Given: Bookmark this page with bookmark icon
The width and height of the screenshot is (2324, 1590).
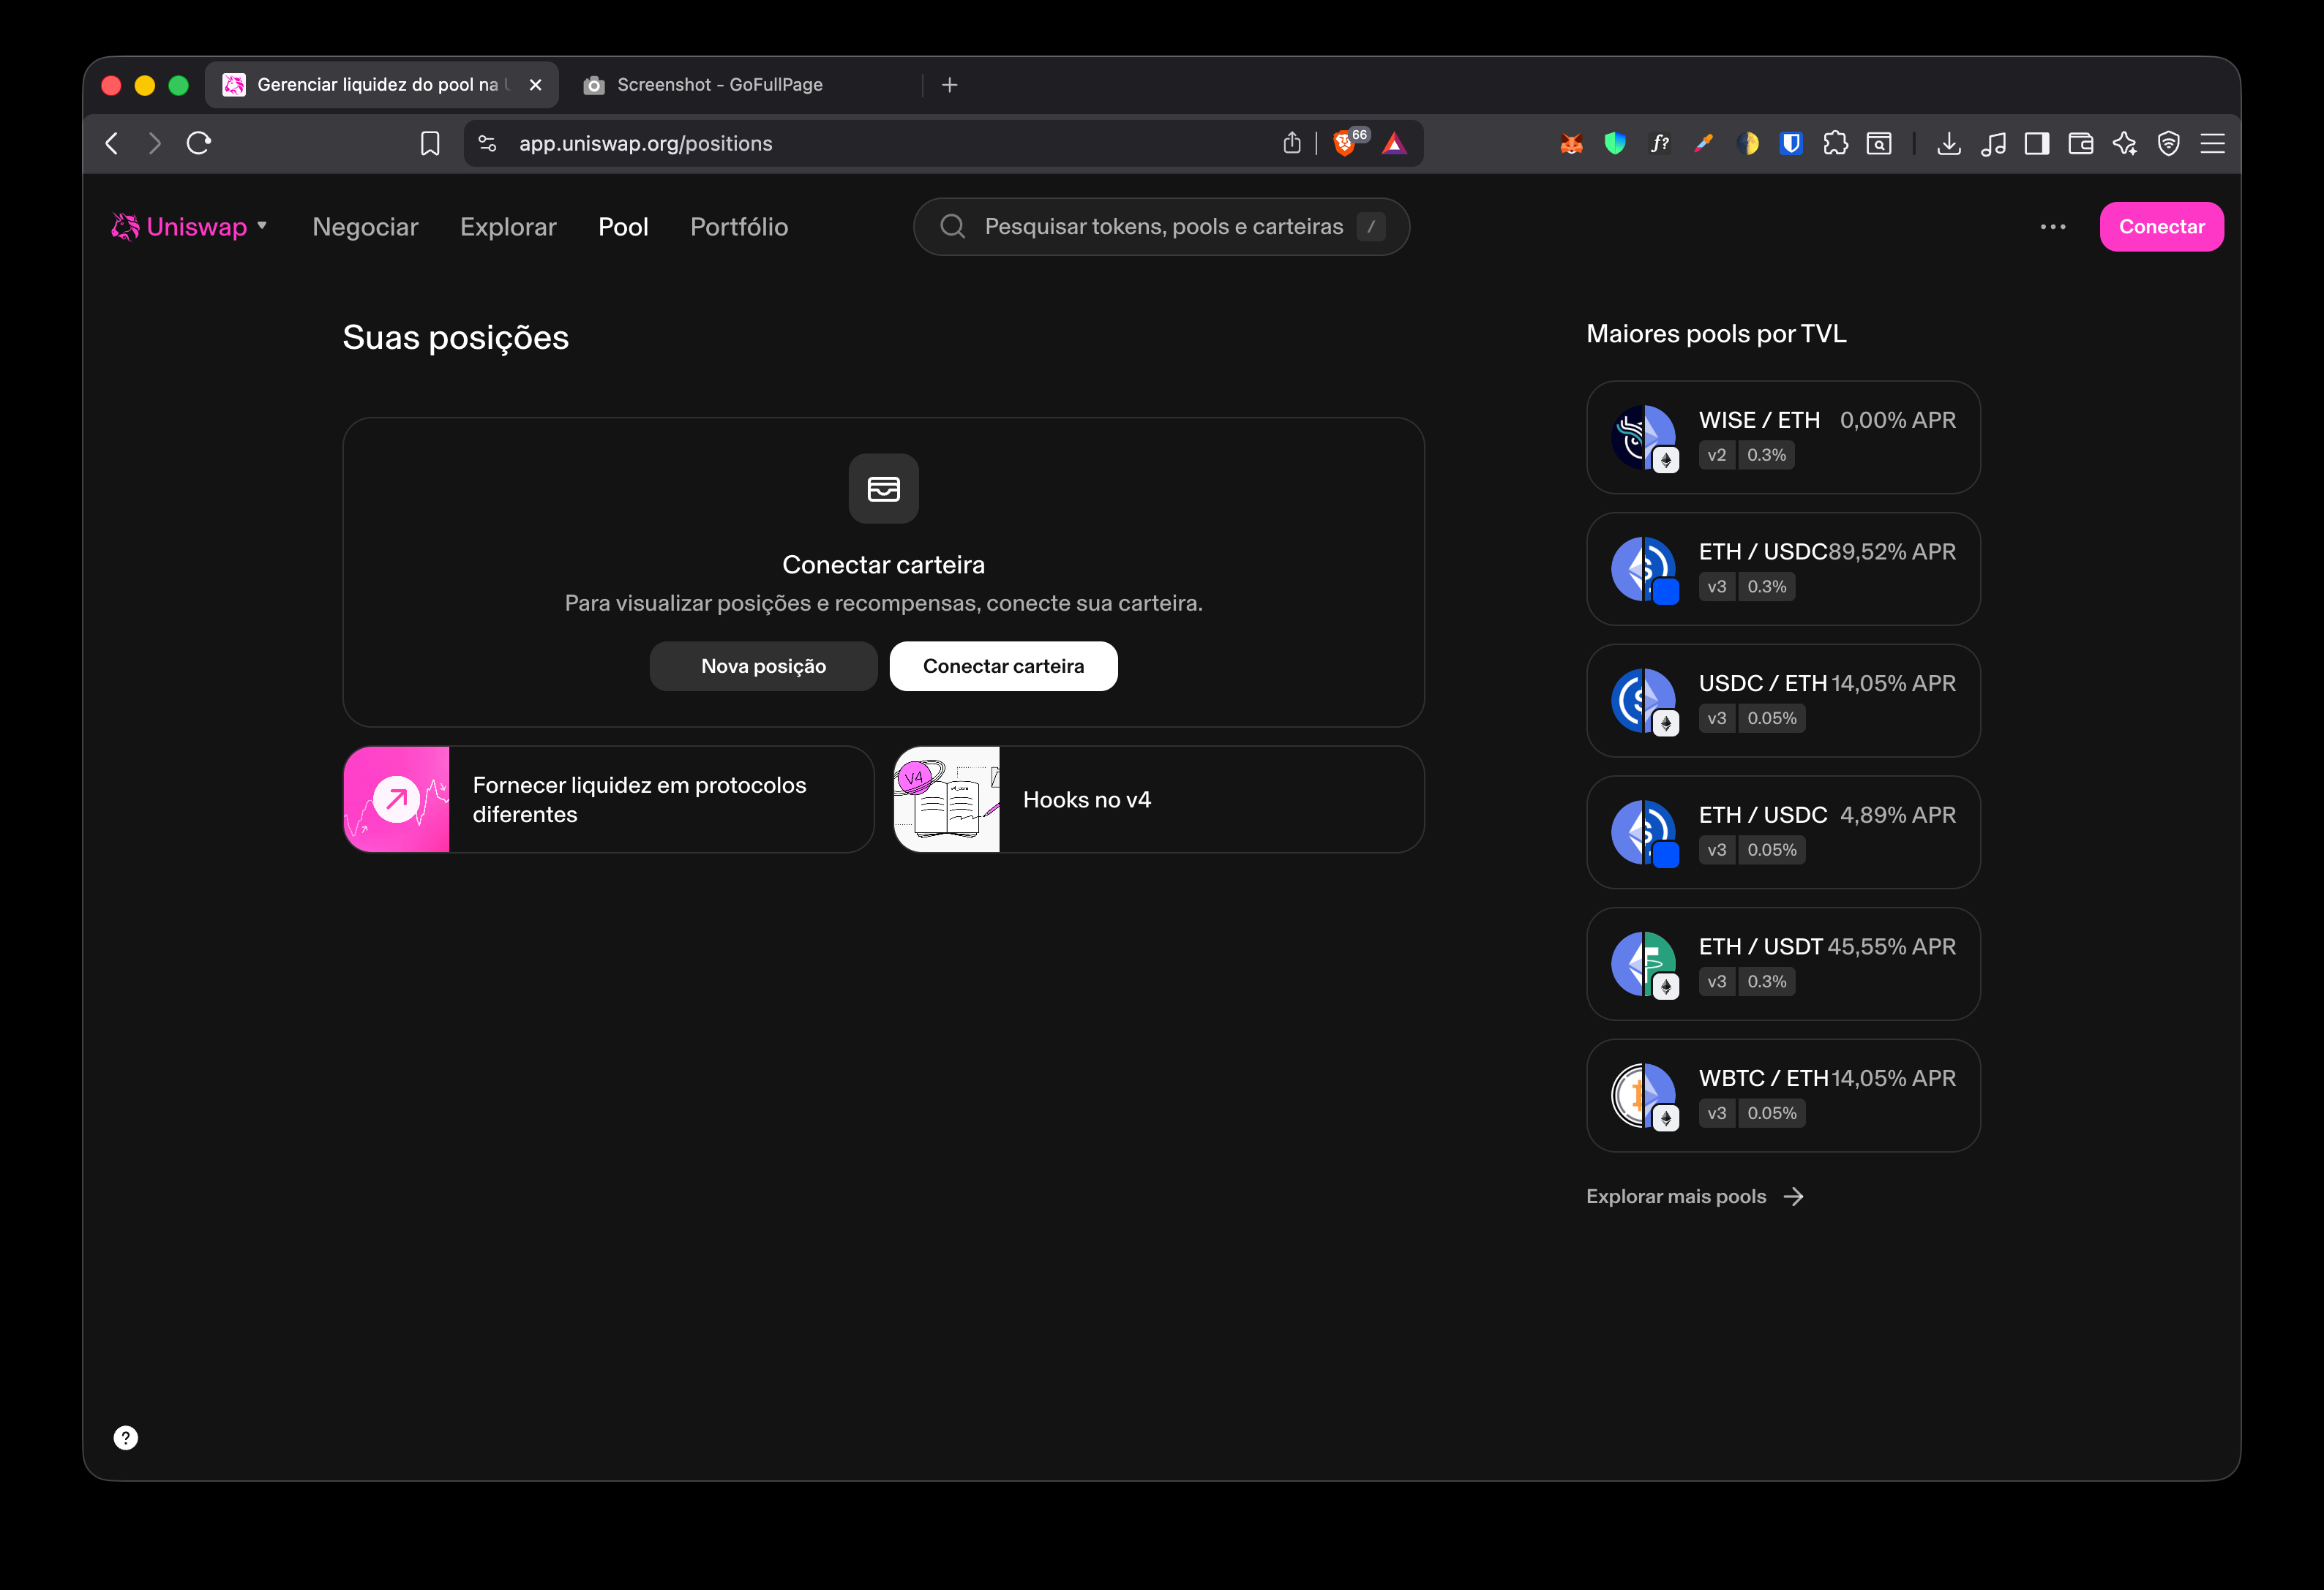Looking at the screenshot, I should pyautogui.click(x=430, y=144).
